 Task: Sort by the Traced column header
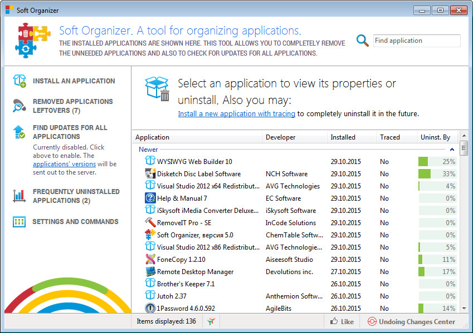click(397, 137)
